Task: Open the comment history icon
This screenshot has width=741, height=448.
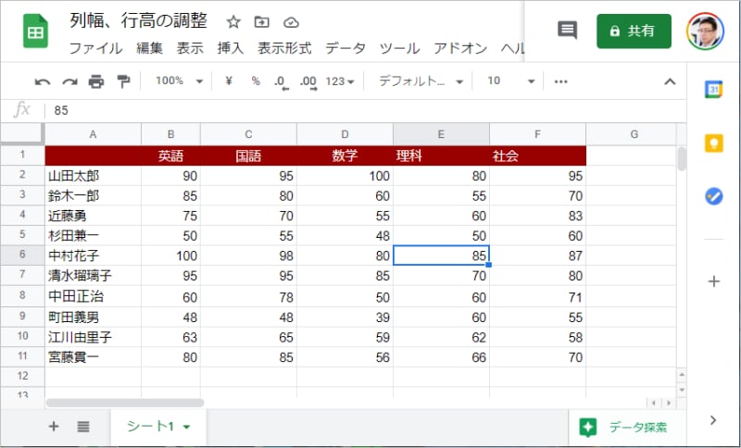Action: pyautogui.click(x=567, y=31)
